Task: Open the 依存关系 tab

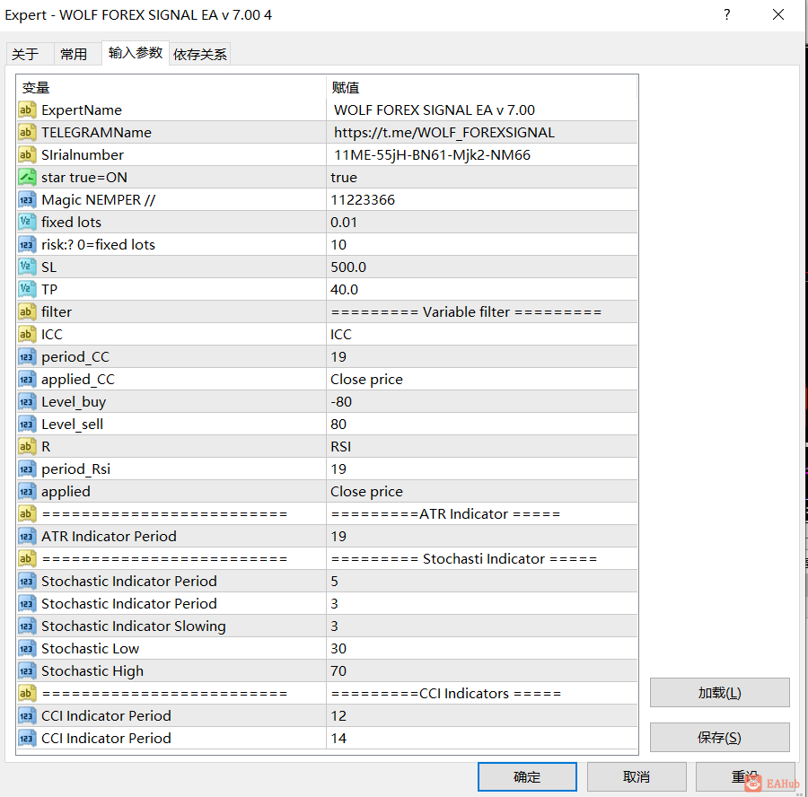Action: pyautogui.click(x=200, y=54)
